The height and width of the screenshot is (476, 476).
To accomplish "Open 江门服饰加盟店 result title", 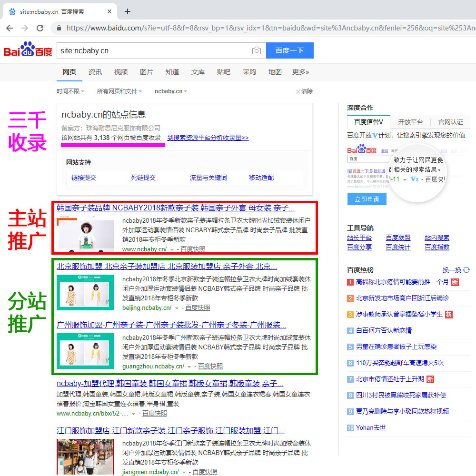I will coord(170,430).
